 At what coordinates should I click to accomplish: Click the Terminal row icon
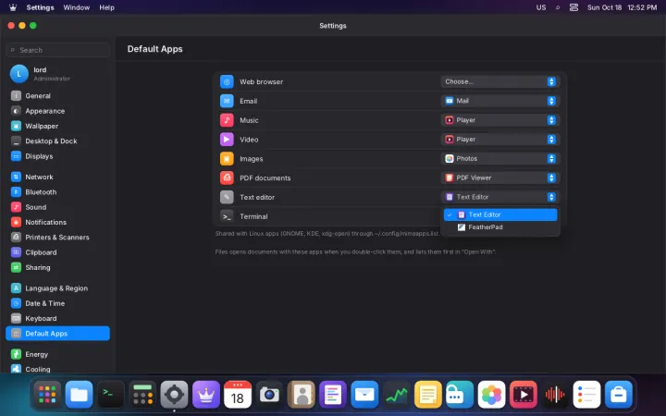227,216
